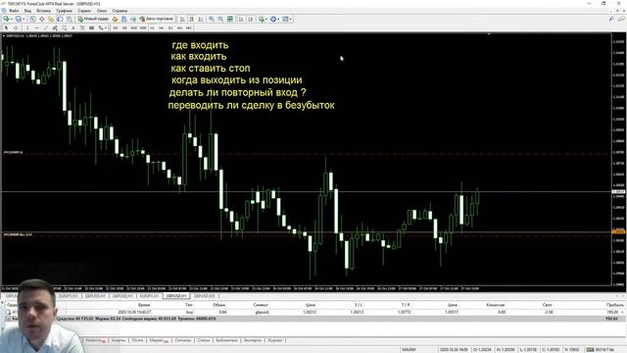627x353 pixels.
Task: Select the crosshair tool
Action: [16, 27]
